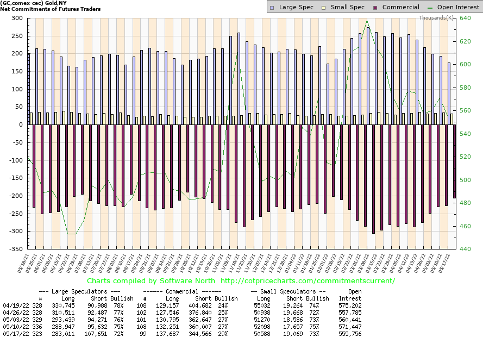Click the Small Spec yellow legend swatch
Viewport: 483px width, 337px height.
pos(325,7)
